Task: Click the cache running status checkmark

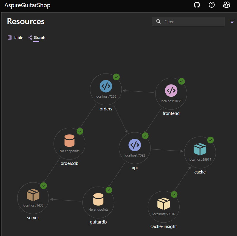Action: [211, 140]
